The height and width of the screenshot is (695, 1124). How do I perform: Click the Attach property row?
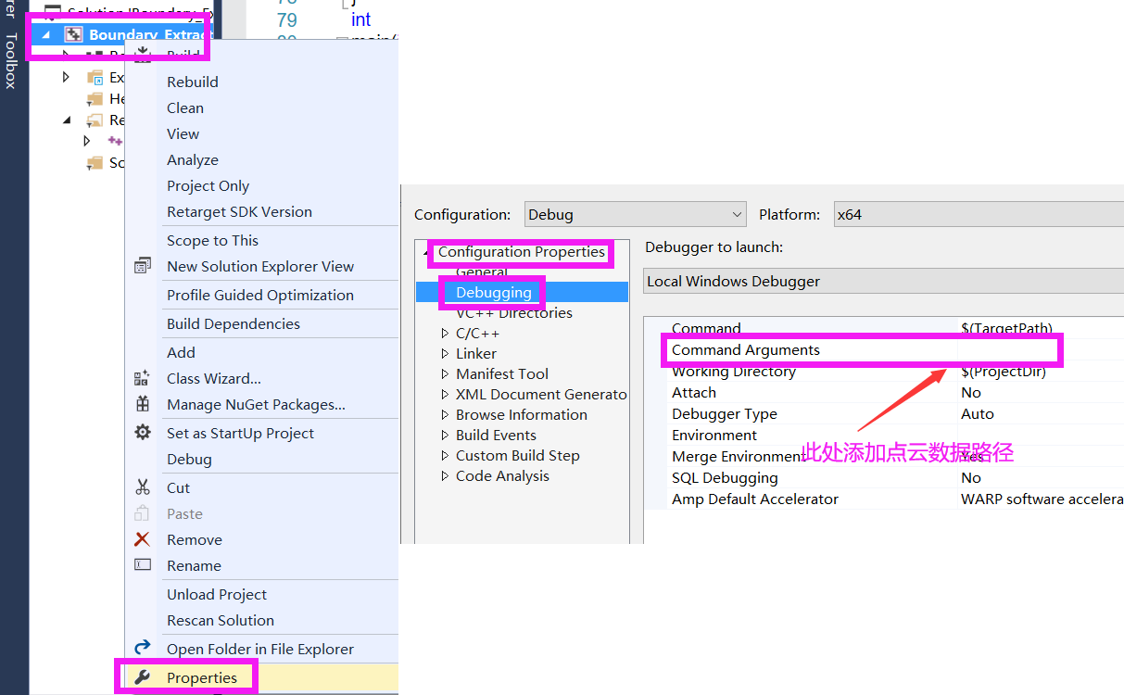point(895,393)
